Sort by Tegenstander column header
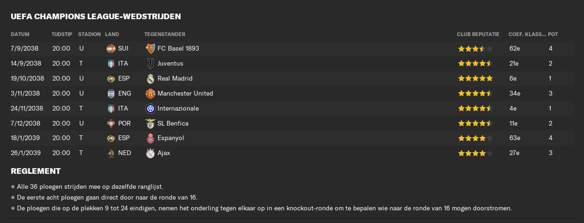Screen dimensions: 584x223 coord(165,35)
